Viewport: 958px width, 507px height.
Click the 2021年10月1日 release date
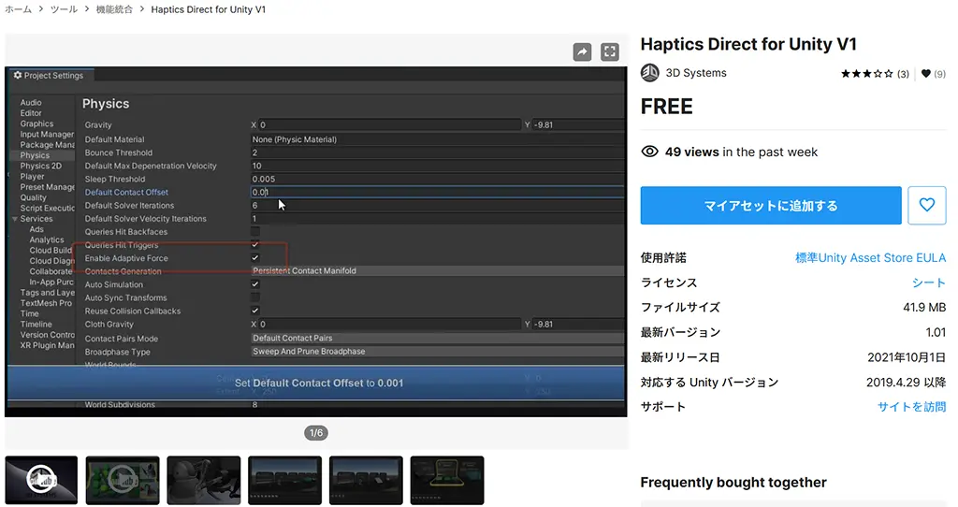907,357
